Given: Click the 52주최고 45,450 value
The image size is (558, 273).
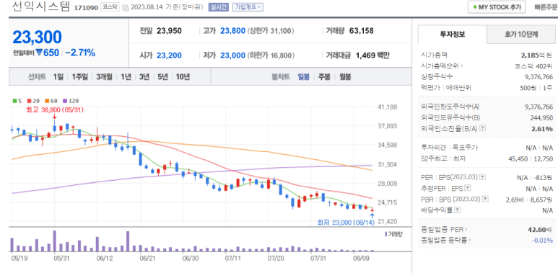Looking at the screenshot, I should pyautogui.click(x=518, y=159).
